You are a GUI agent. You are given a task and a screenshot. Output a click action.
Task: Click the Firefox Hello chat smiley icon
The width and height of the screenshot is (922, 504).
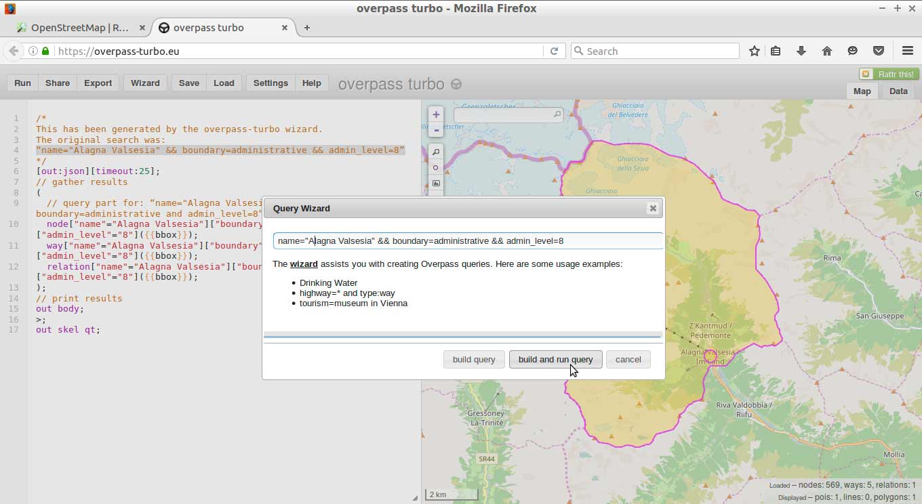pos(853,51)
